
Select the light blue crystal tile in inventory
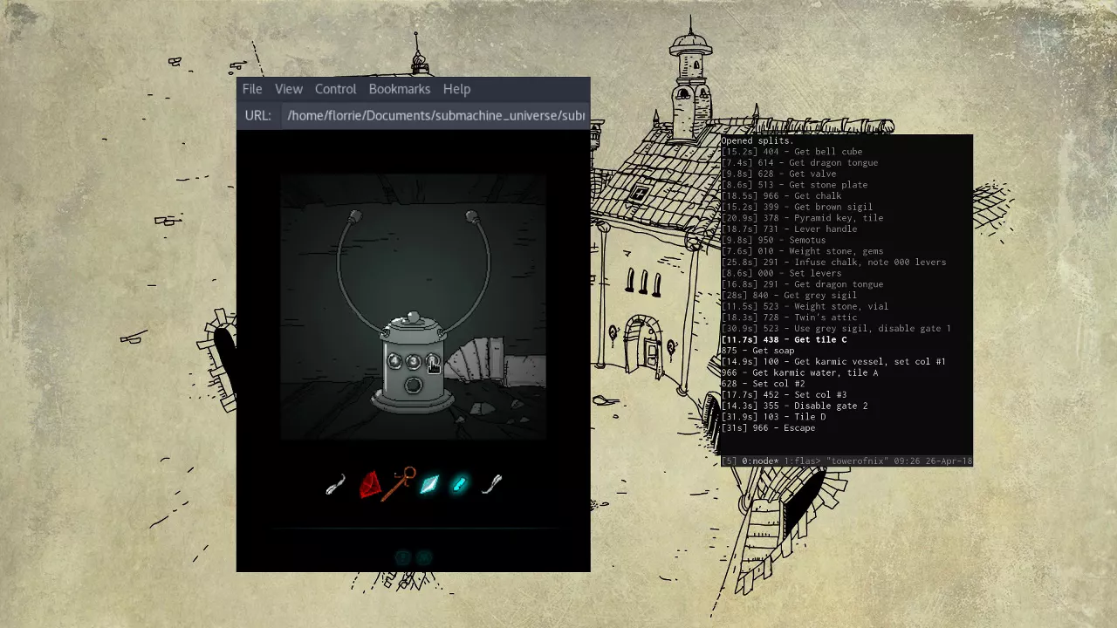429,485
